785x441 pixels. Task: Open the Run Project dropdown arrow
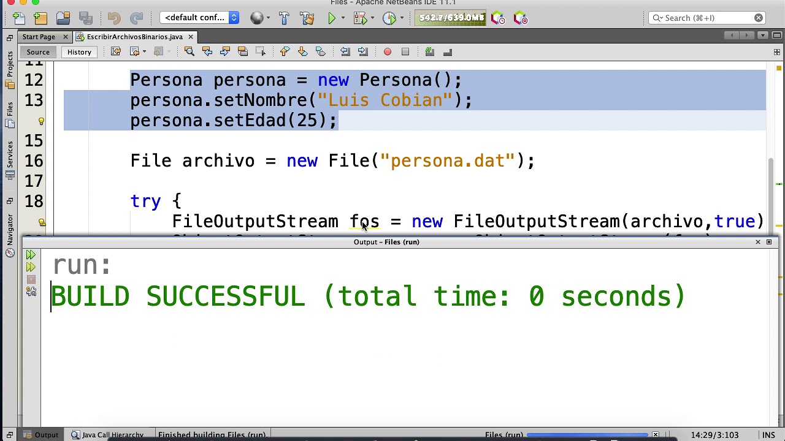[343, 18]
